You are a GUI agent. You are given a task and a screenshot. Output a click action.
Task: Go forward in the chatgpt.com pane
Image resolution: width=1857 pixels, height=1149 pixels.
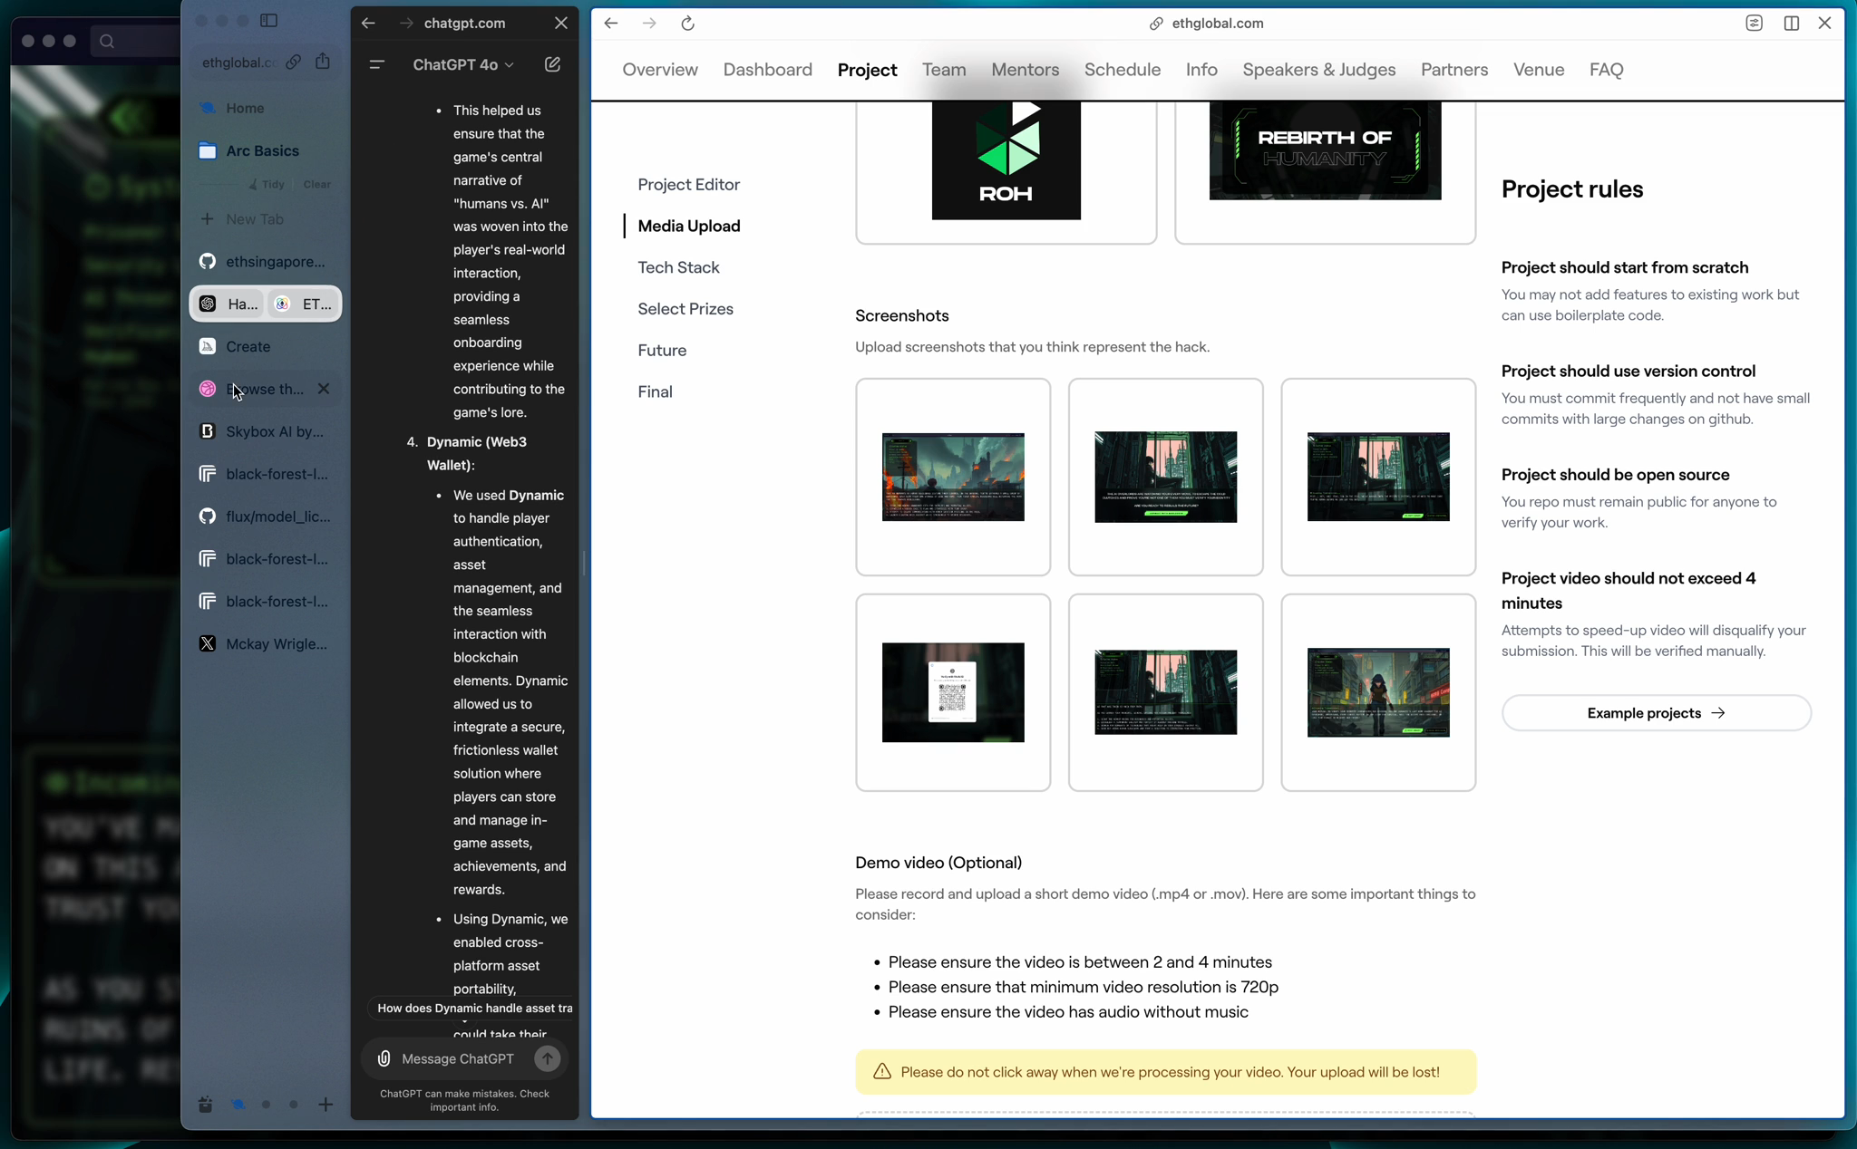point(406,24)
